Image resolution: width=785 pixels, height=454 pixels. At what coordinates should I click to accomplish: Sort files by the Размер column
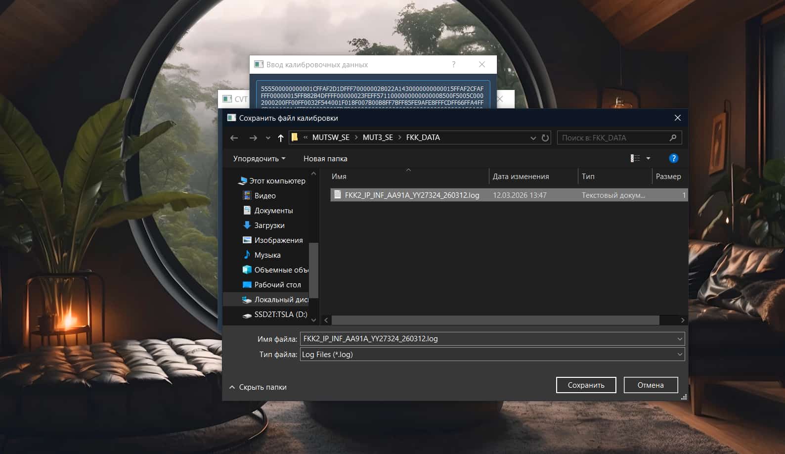669,177
